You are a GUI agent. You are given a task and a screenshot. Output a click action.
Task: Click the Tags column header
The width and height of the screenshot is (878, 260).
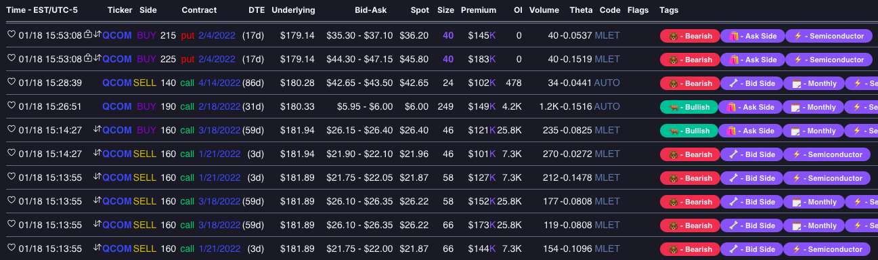669,10
